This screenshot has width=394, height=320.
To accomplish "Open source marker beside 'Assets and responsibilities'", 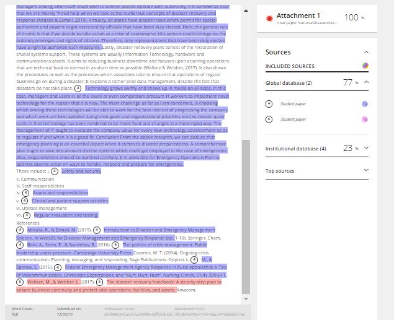I will click(x=25, y=192).
